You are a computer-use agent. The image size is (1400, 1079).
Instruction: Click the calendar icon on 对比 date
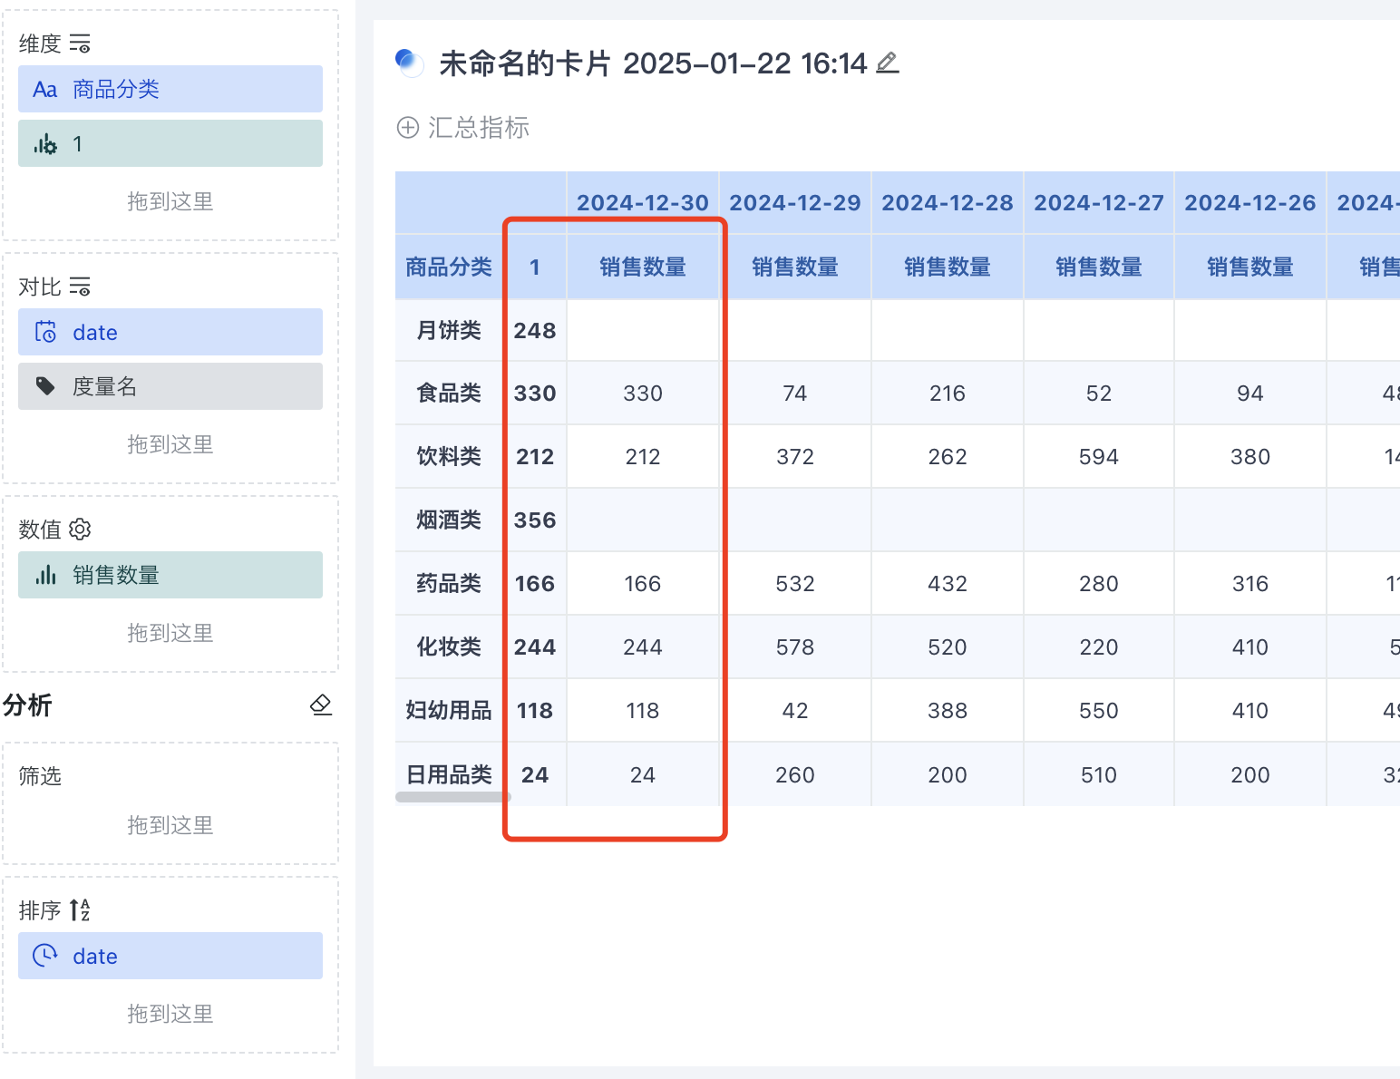click(45, 332)
